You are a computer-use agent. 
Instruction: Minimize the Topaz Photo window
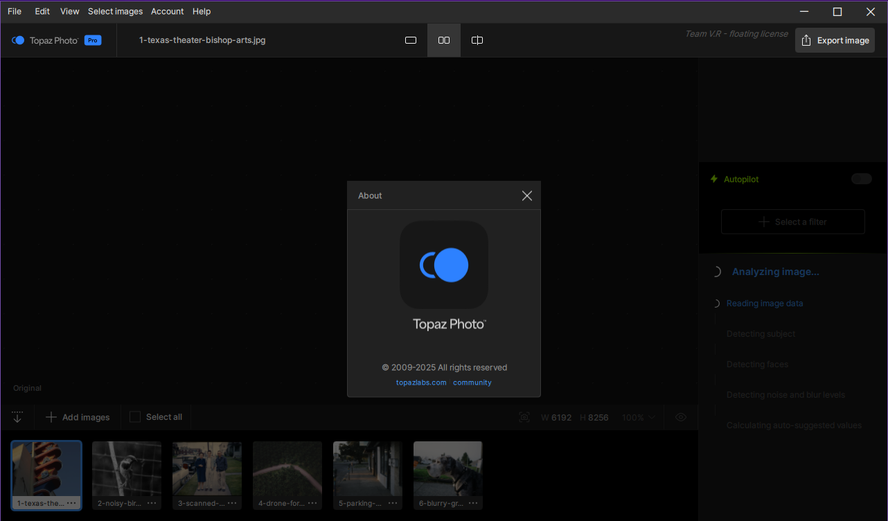(804, 11)
